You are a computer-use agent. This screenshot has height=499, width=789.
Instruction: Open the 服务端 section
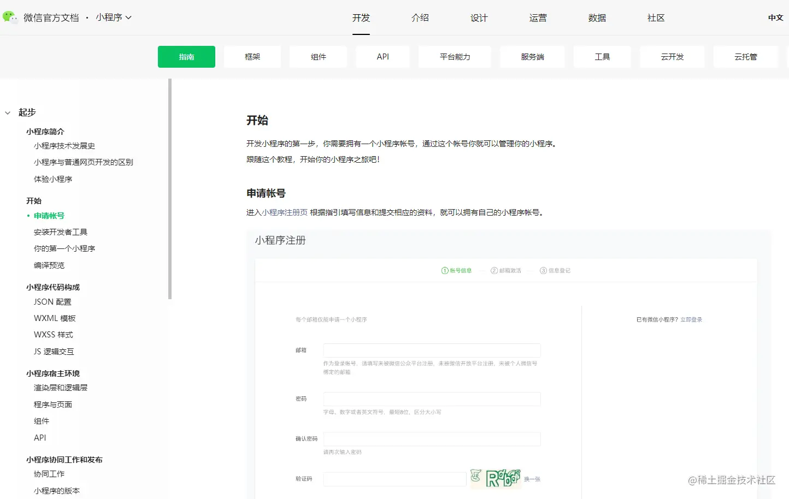pyautogui.click(x=532, y=56)
